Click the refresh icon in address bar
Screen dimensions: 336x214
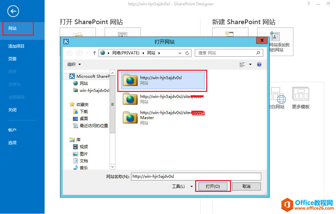(x=187, y=53)
